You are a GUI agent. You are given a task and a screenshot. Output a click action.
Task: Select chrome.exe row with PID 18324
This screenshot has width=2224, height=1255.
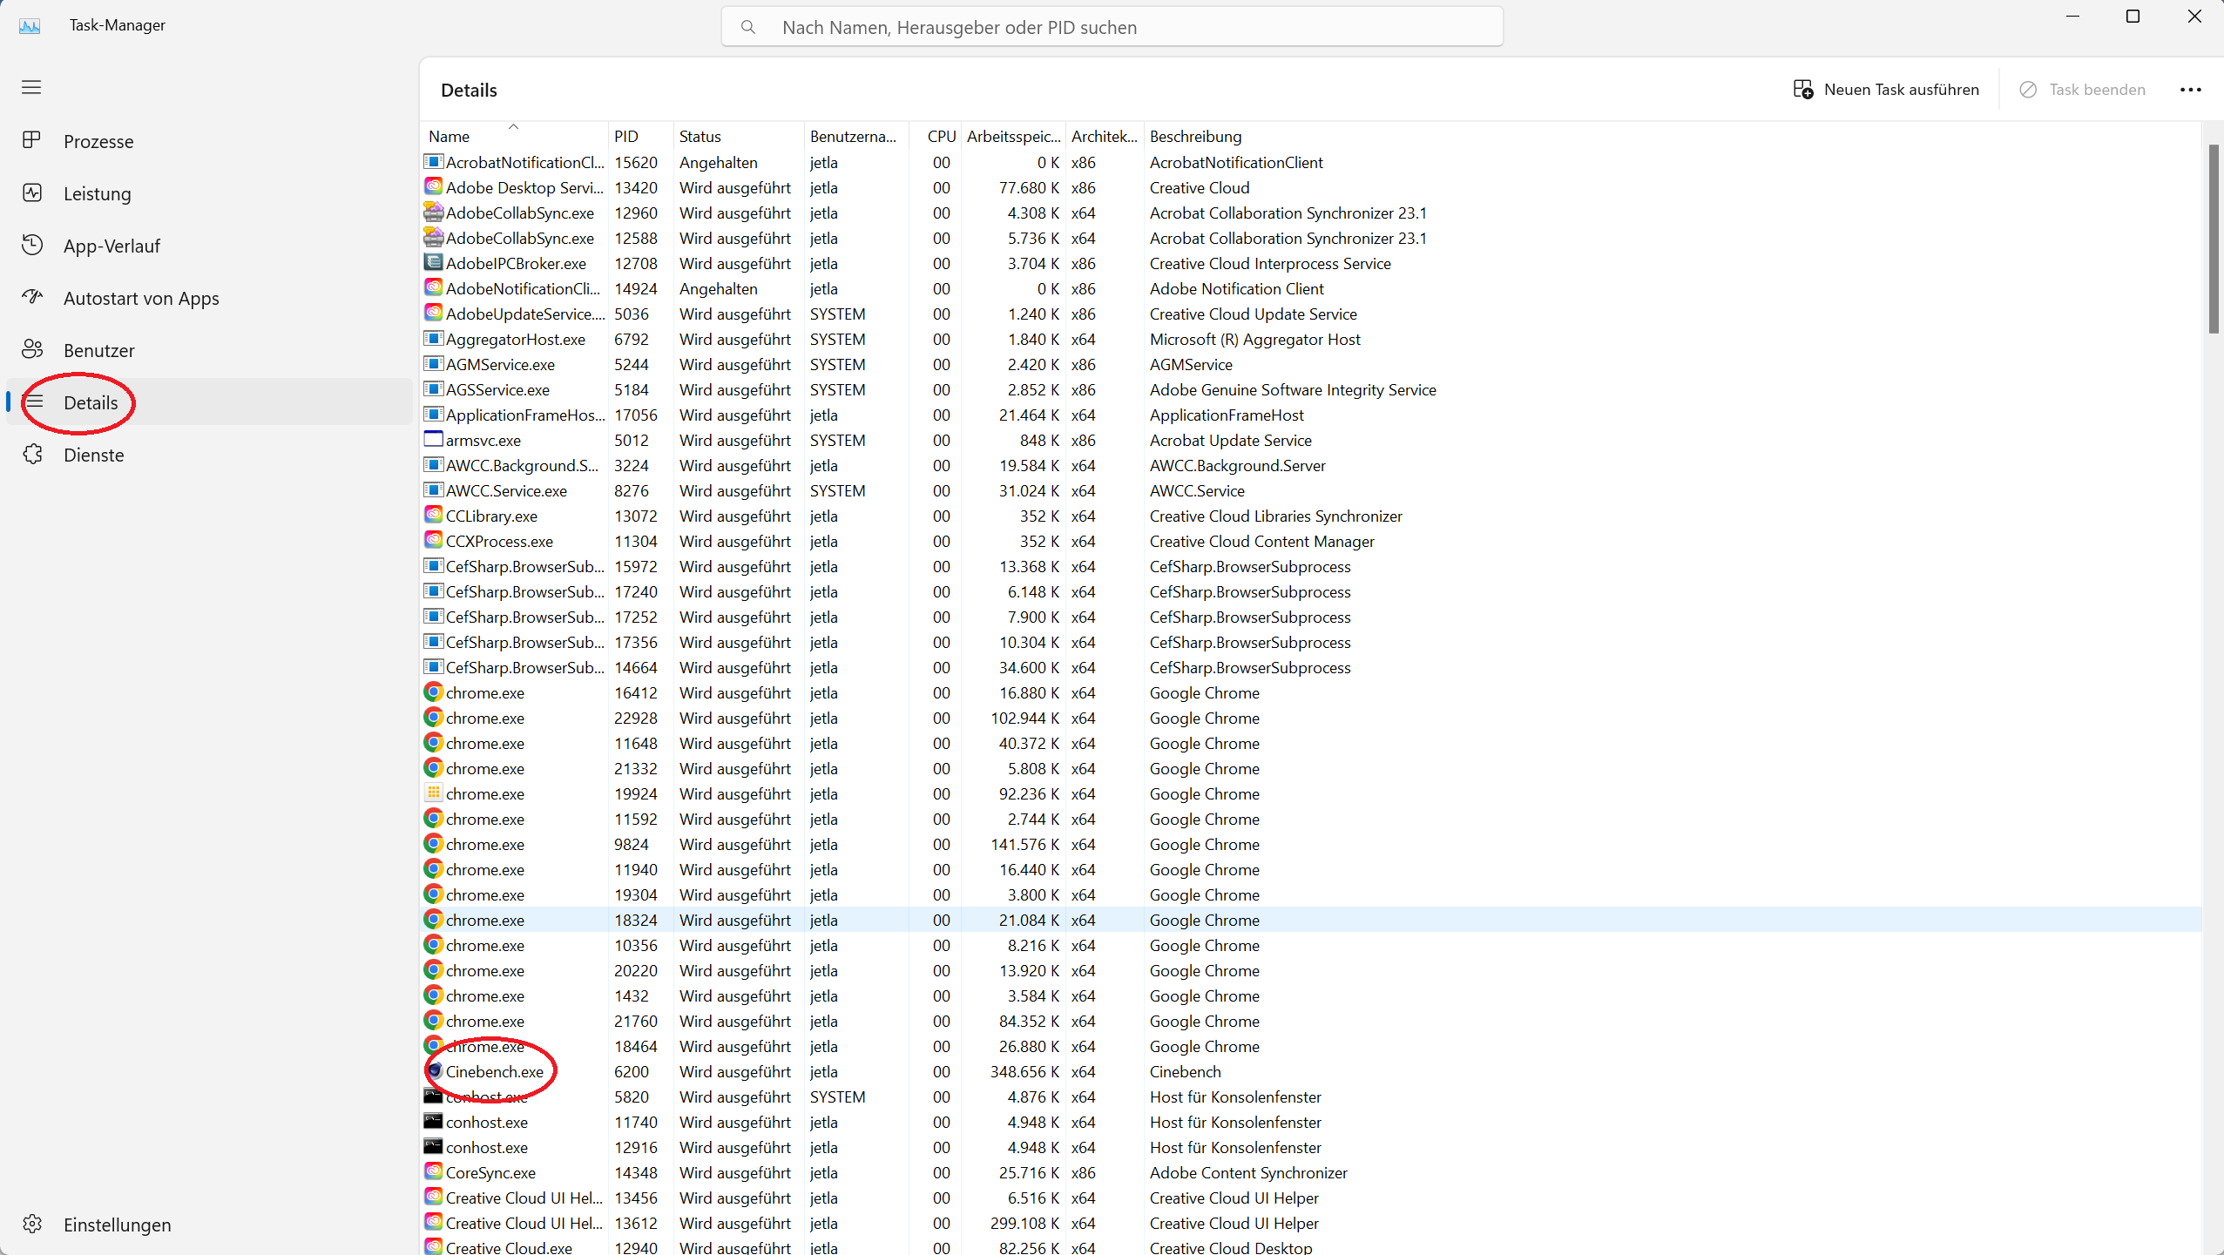click(1311, 920)
